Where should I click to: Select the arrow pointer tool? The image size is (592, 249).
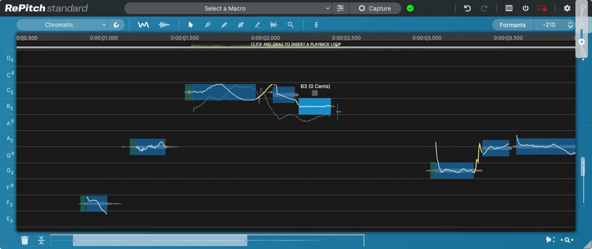[x=191, y=25]
